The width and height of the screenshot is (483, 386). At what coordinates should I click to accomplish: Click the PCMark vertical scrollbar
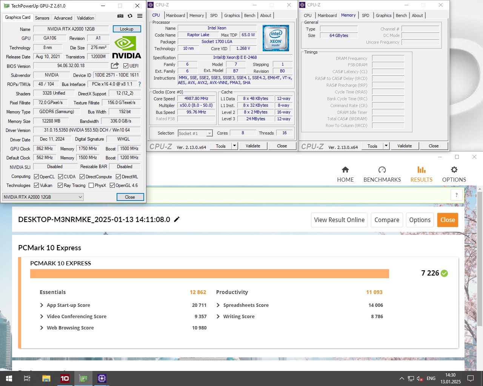(480, 258)
